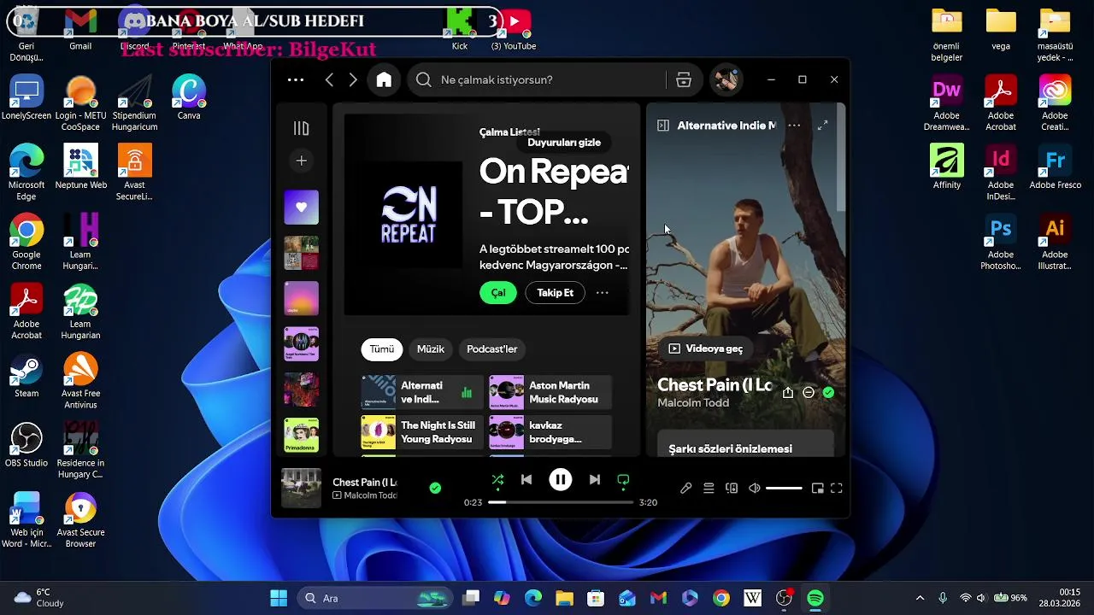Toggle saved checkmark in Now Playing panel

click(x=828, y=393)
